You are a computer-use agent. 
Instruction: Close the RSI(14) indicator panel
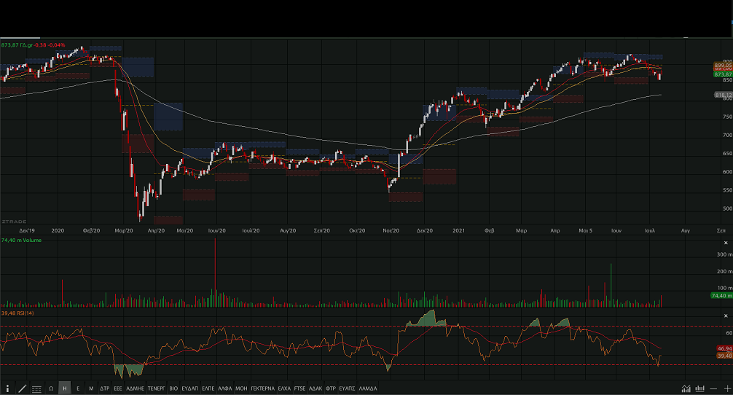tap(725, 315)
